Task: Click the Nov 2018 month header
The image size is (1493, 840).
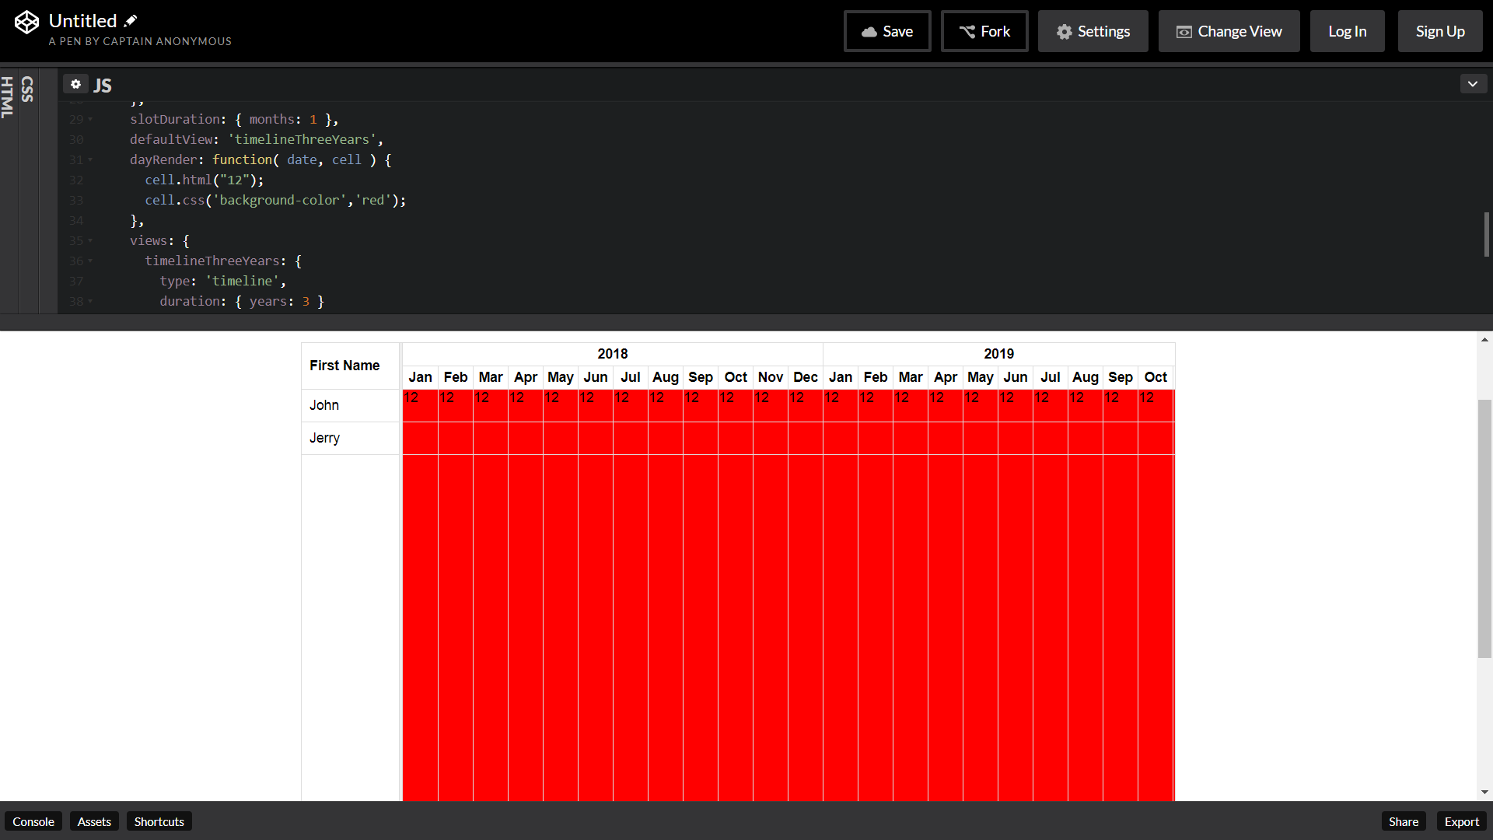Action: (771, 377)
